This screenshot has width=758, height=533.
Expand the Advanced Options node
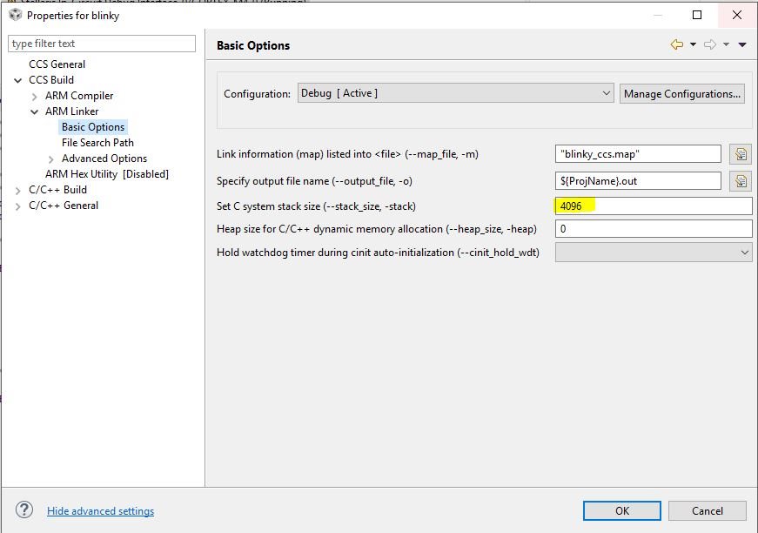click(51, 159)
